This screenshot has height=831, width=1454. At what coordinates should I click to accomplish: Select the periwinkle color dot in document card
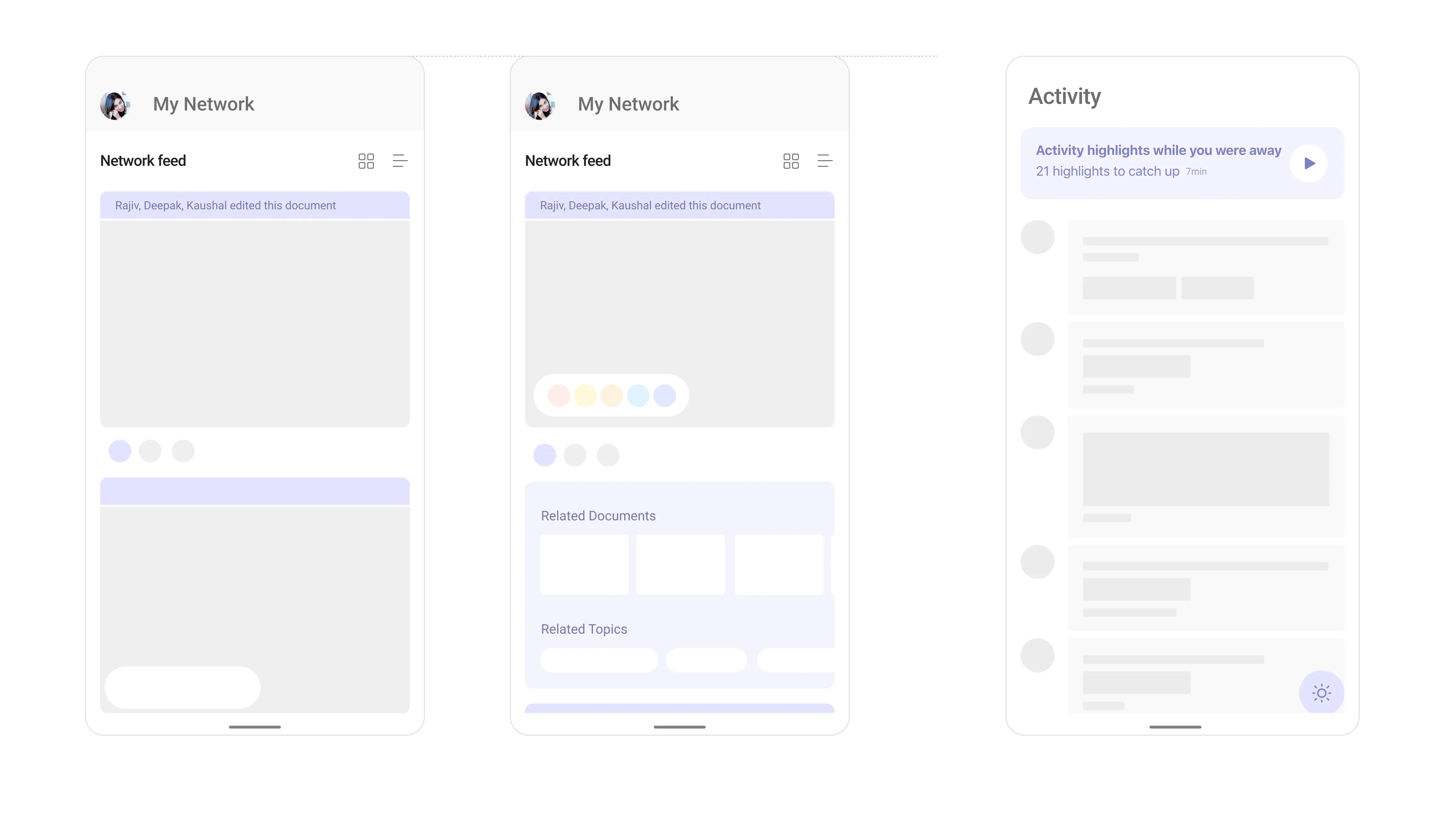[x=665, y=396]
